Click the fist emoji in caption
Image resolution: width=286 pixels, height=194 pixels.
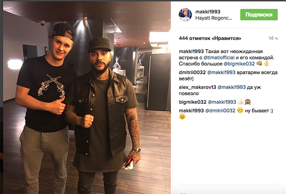(x=260, y=63)
